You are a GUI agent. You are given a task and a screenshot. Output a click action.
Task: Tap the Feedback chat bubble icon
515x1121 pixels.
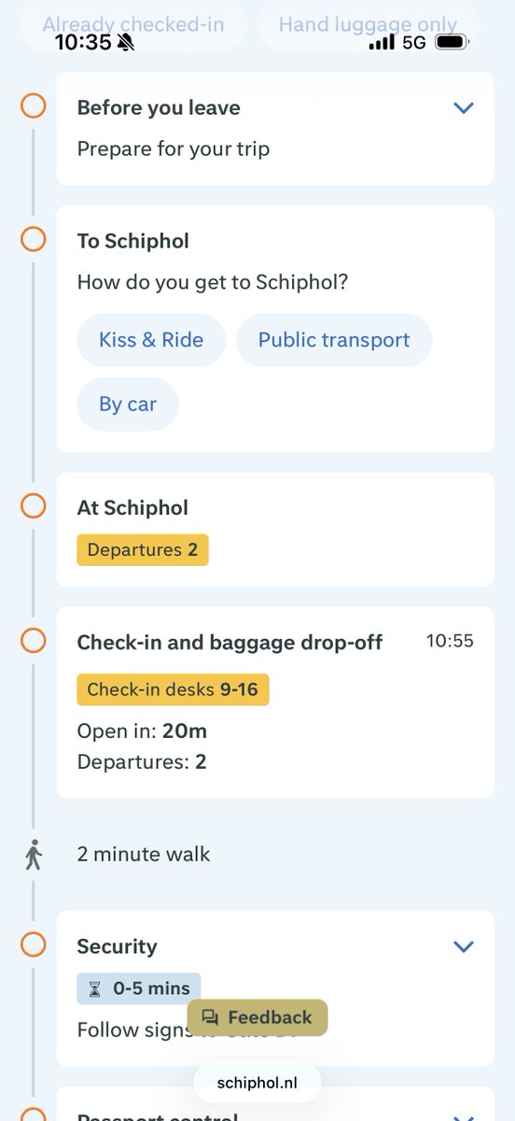coord(211,1018)
